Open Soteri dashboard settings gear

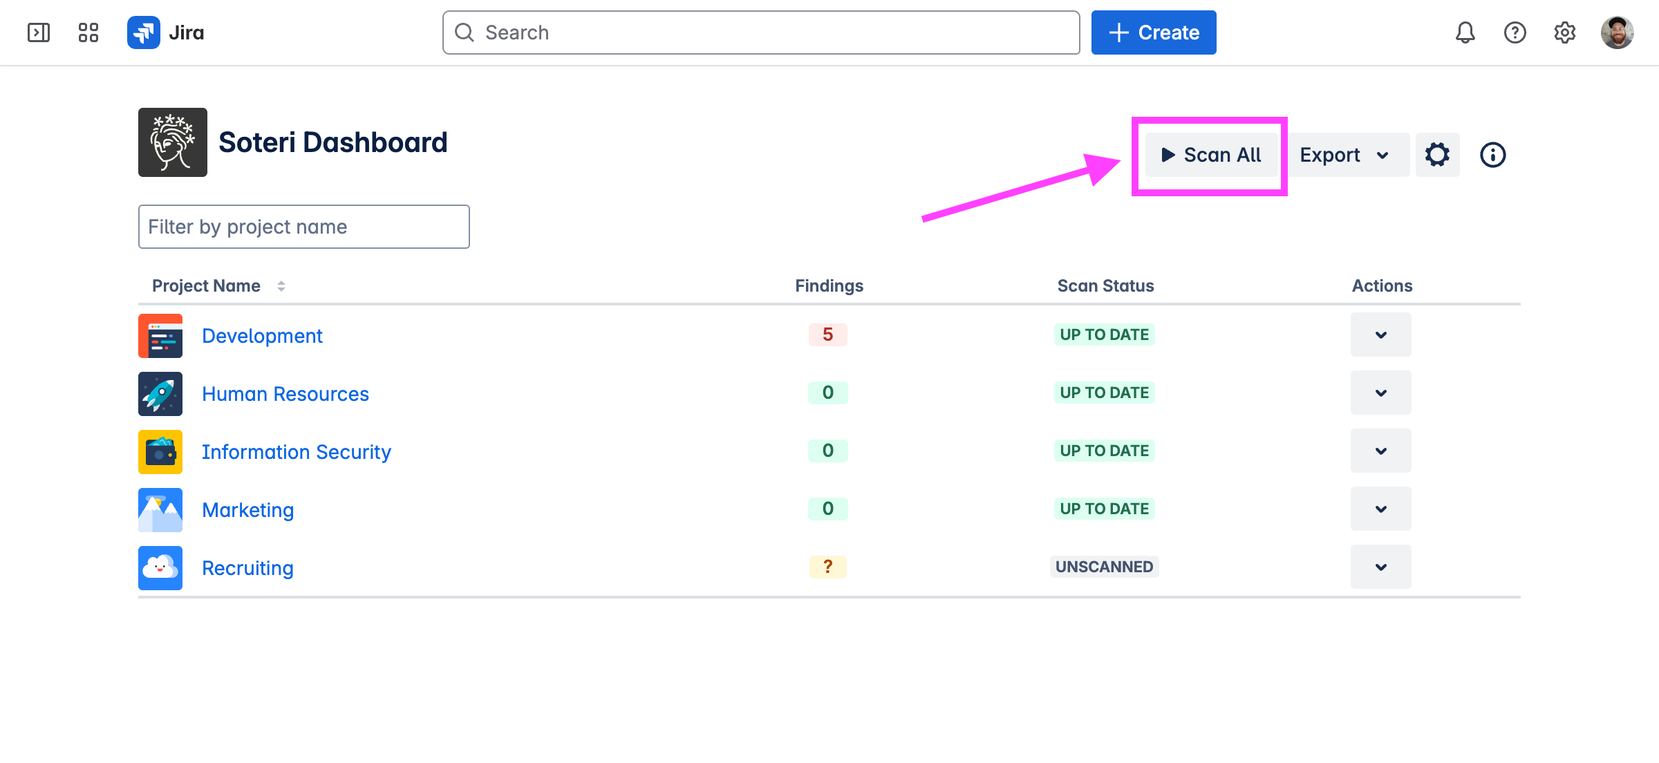[1437, 155]
